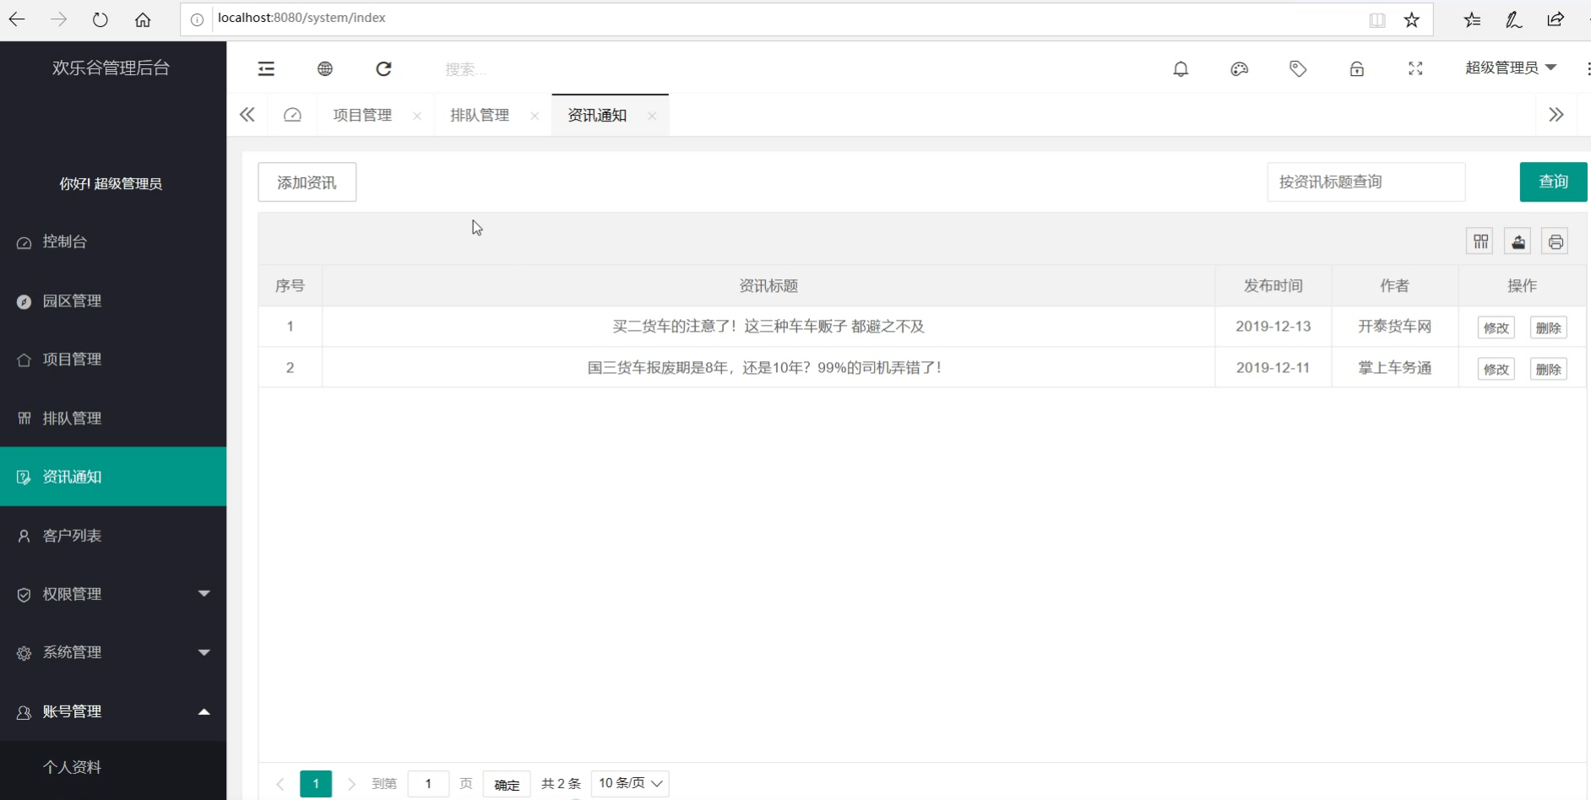Close the 排队管理 tab
This screenshot has height=800, width=1591.
tap(535, 116)
